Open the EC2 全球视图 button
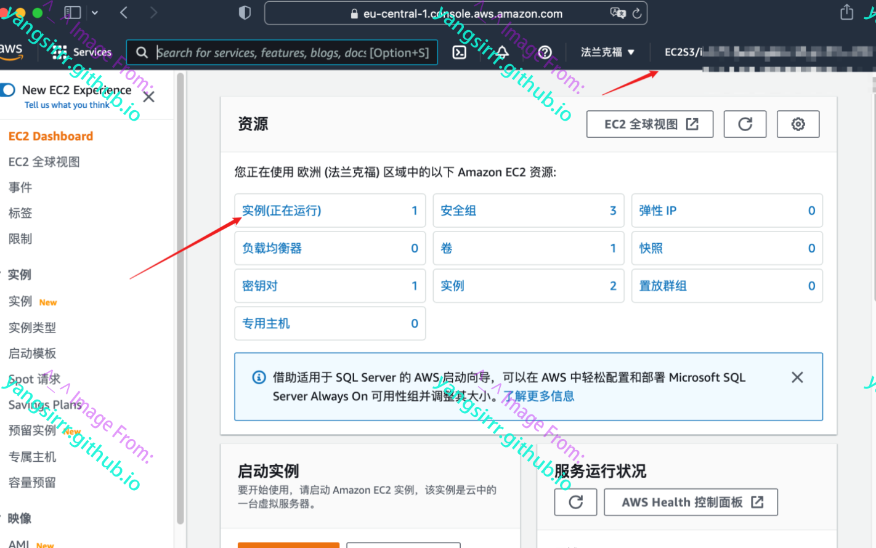876x548 pixels. coord(650,124)
